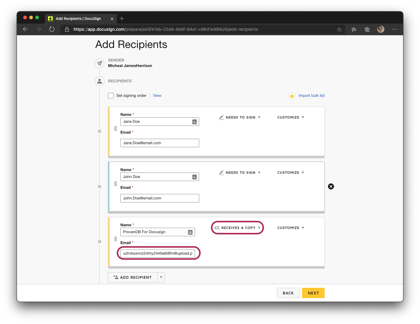Click sender name Micheal JamesHarrison

coord(130,66)
